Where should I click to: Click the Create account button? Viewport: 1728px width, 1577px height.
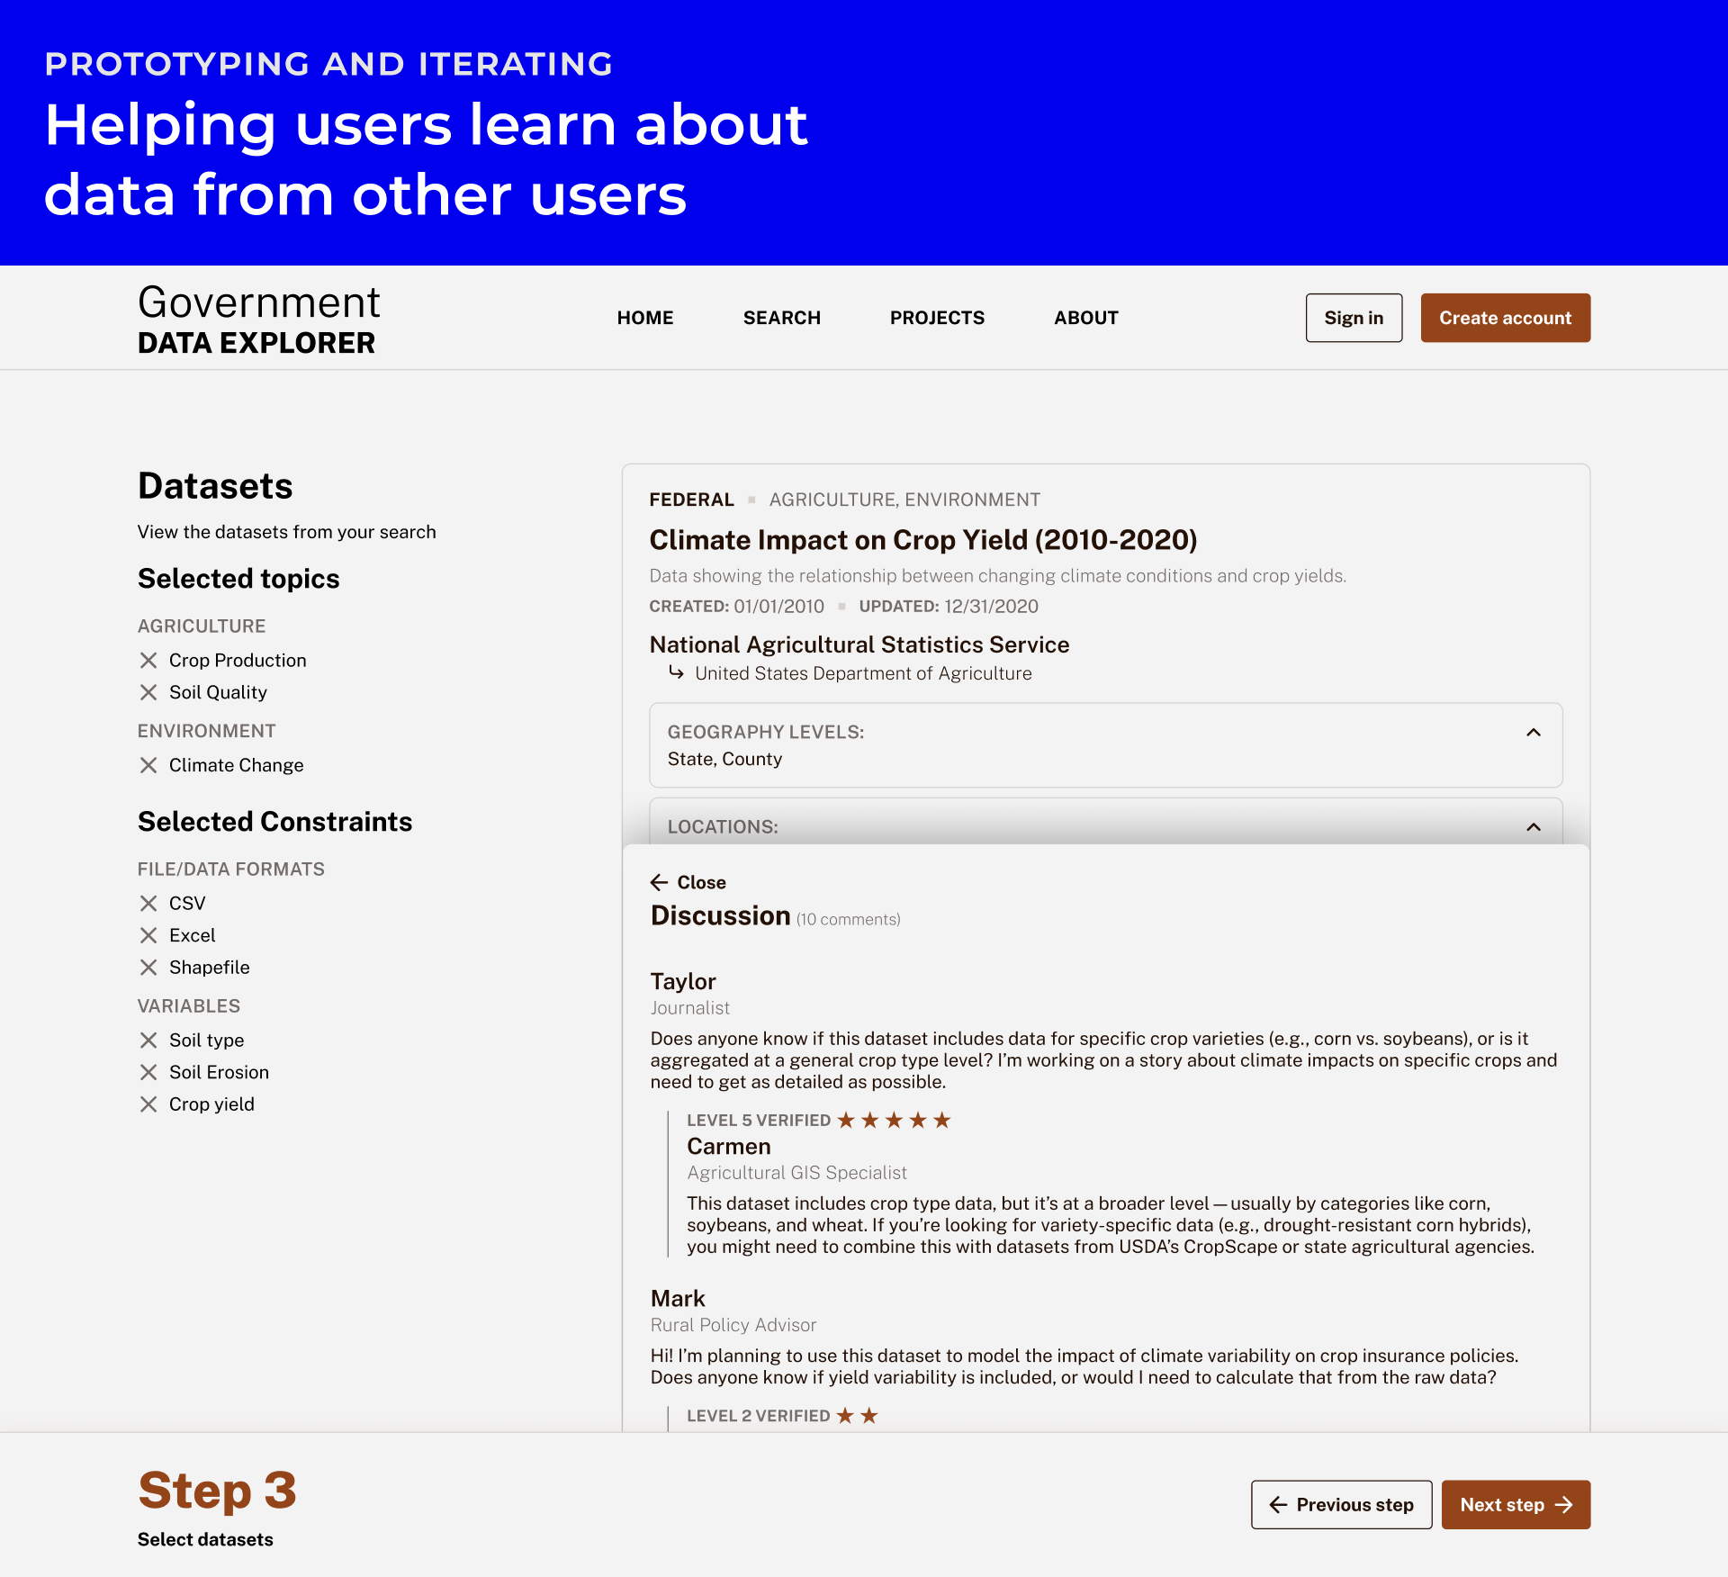1505,318
